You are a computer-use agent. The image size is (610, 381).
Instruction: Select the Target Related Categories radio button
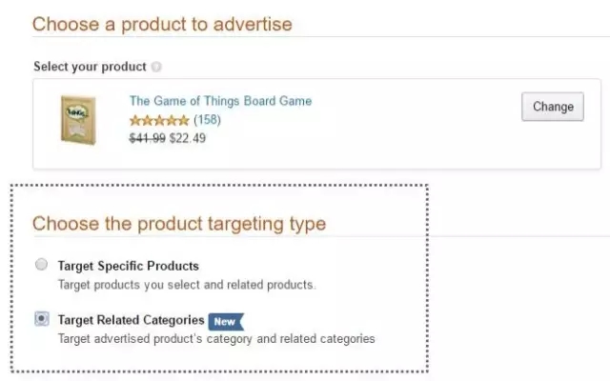coord(41,319)
